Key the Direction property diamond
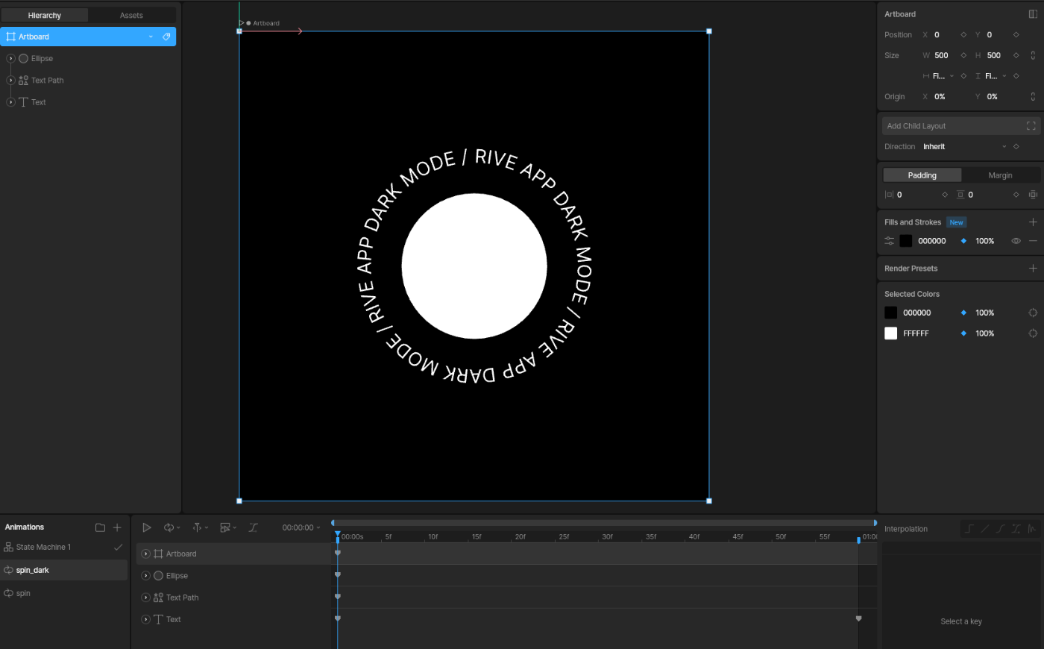The height and width of the screenshot is (649, 1044). pyautogui.click(x=1016, y=147)
